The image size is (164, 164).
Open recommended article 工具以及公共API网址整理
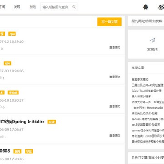(x=148, y=85)
